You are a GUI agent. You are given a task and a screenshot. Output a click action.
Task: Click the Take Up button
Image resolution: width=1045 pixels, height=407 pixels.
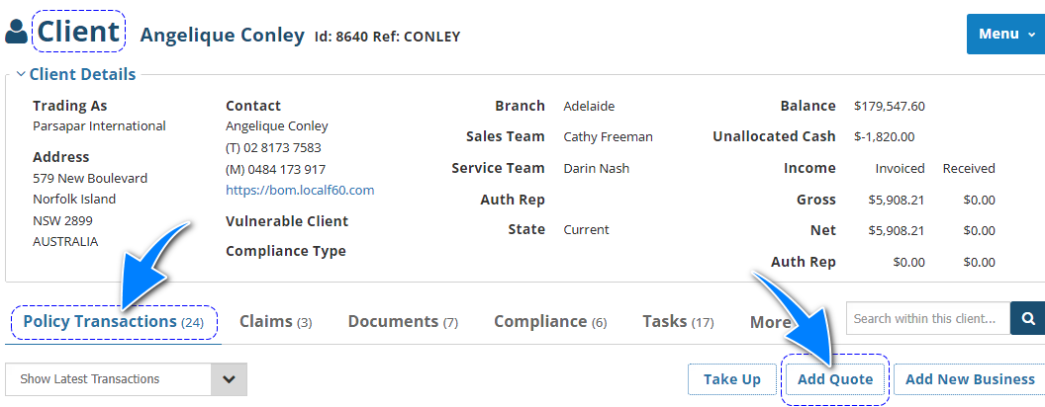731,379
